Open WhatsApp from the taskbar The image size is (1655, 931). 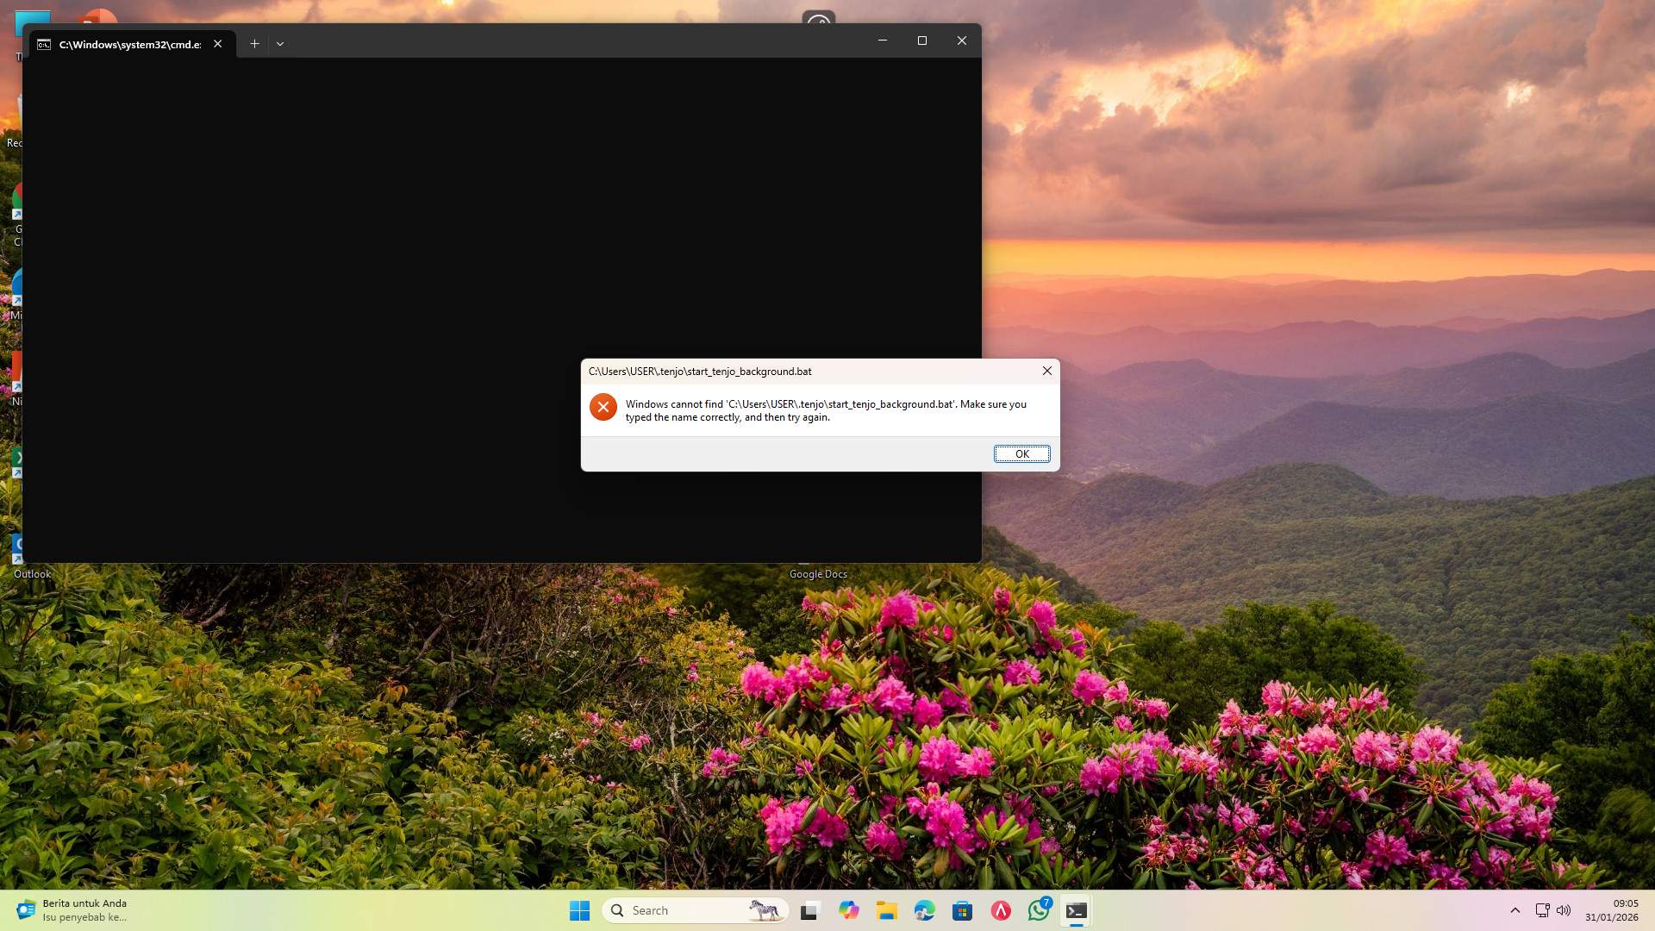[x=1037, y=909]
